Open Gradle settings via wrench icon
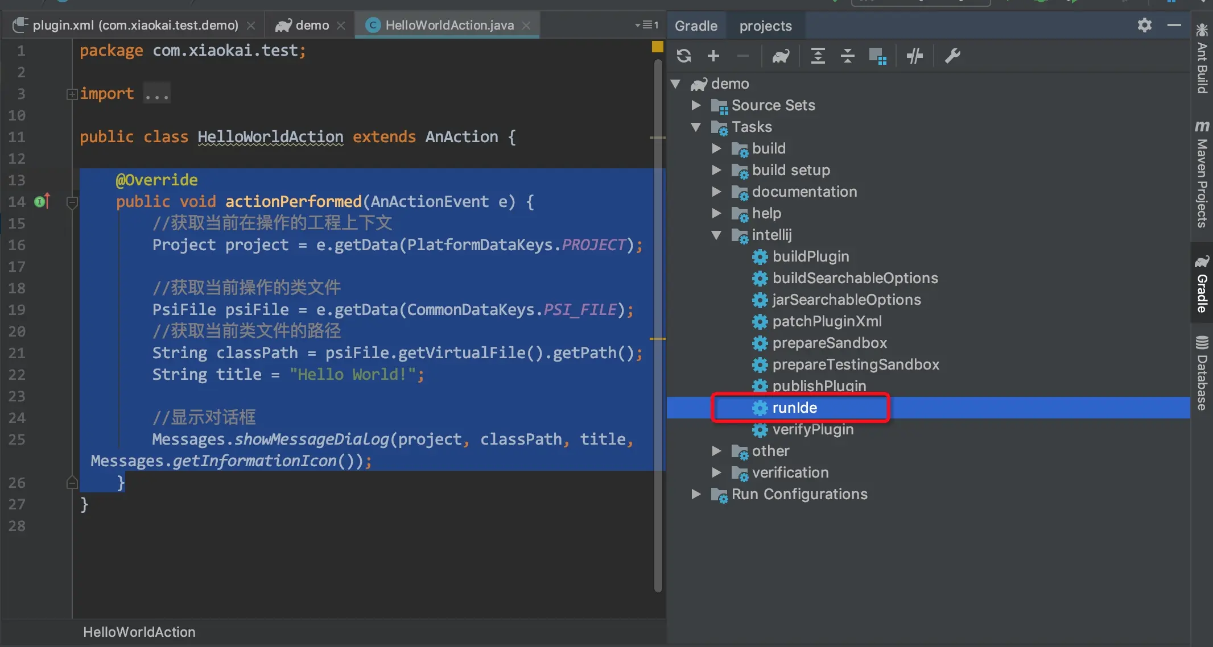Viewport: 1213px width, 647px height. [x=952, y=56]
